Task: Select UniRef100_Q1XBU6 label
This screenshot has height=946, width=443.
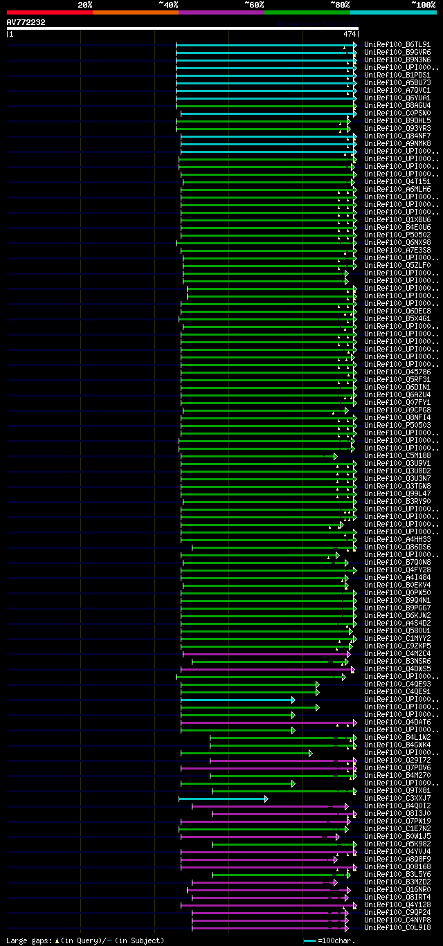Action: [x=399, y=219]
